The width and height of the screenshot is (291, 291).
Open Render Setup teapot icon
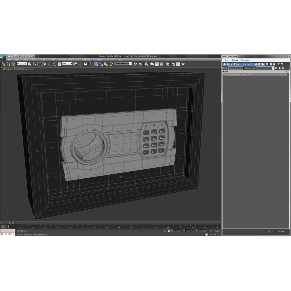click(x=173, y=64)
